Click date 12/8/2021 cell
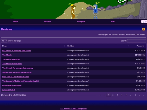The image size is (147, 110). coord(140,59)
